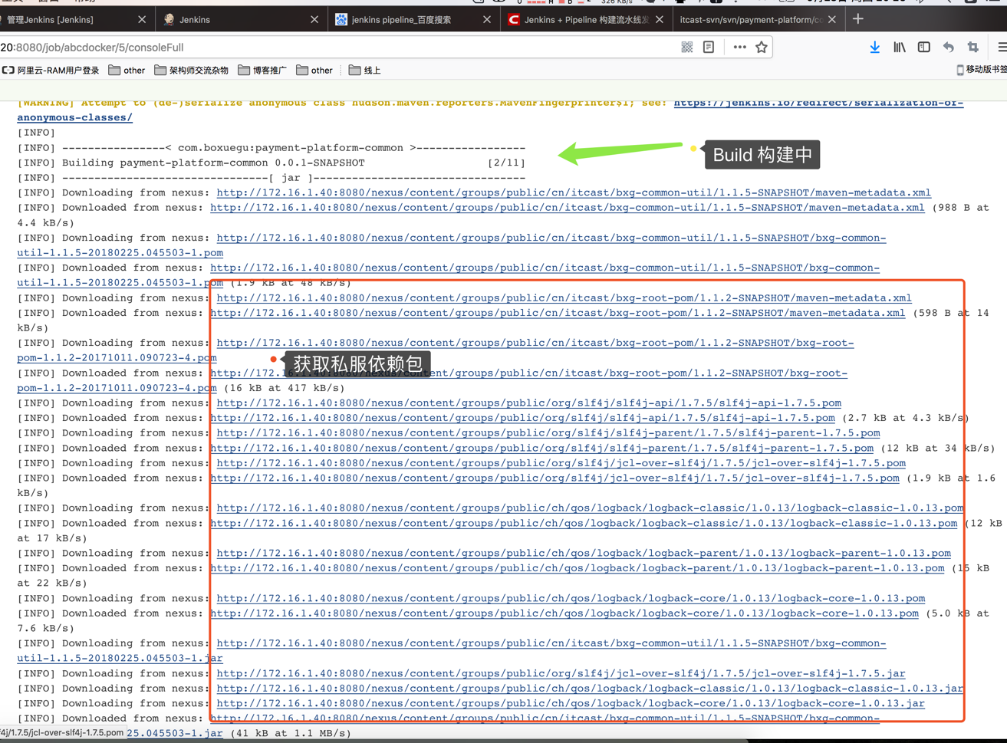1007x743 pixels.
Task: Click the '[2/11]' build progress text
Action: 506,163
